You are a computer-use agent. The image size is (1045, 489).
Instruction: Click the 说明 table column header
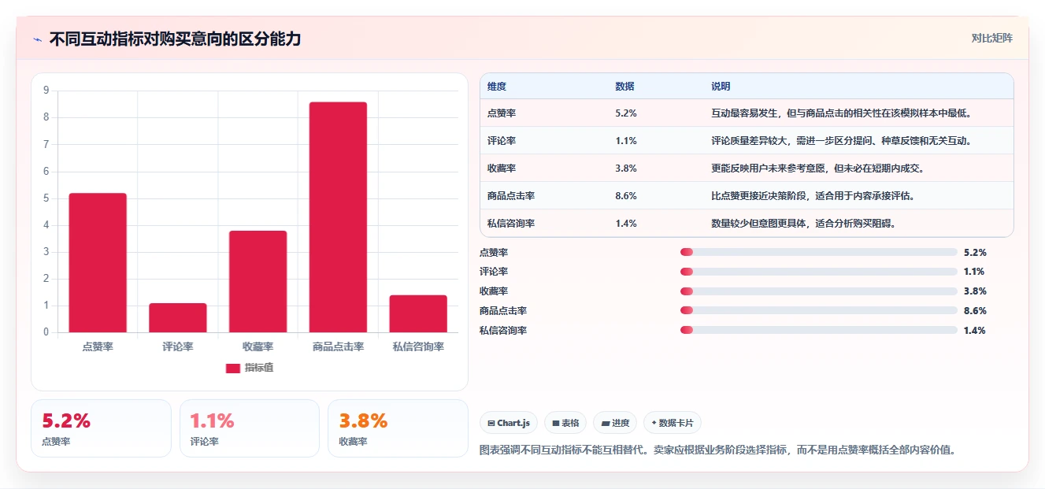tap(721, 87)
